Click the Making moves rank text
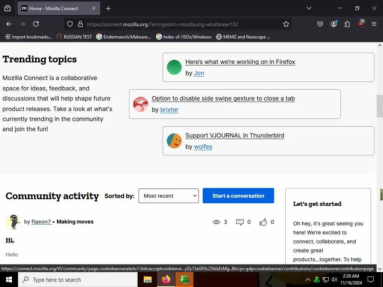Image resolution: width=383 pixels, height=287 pixels. (x=75, y=222)
